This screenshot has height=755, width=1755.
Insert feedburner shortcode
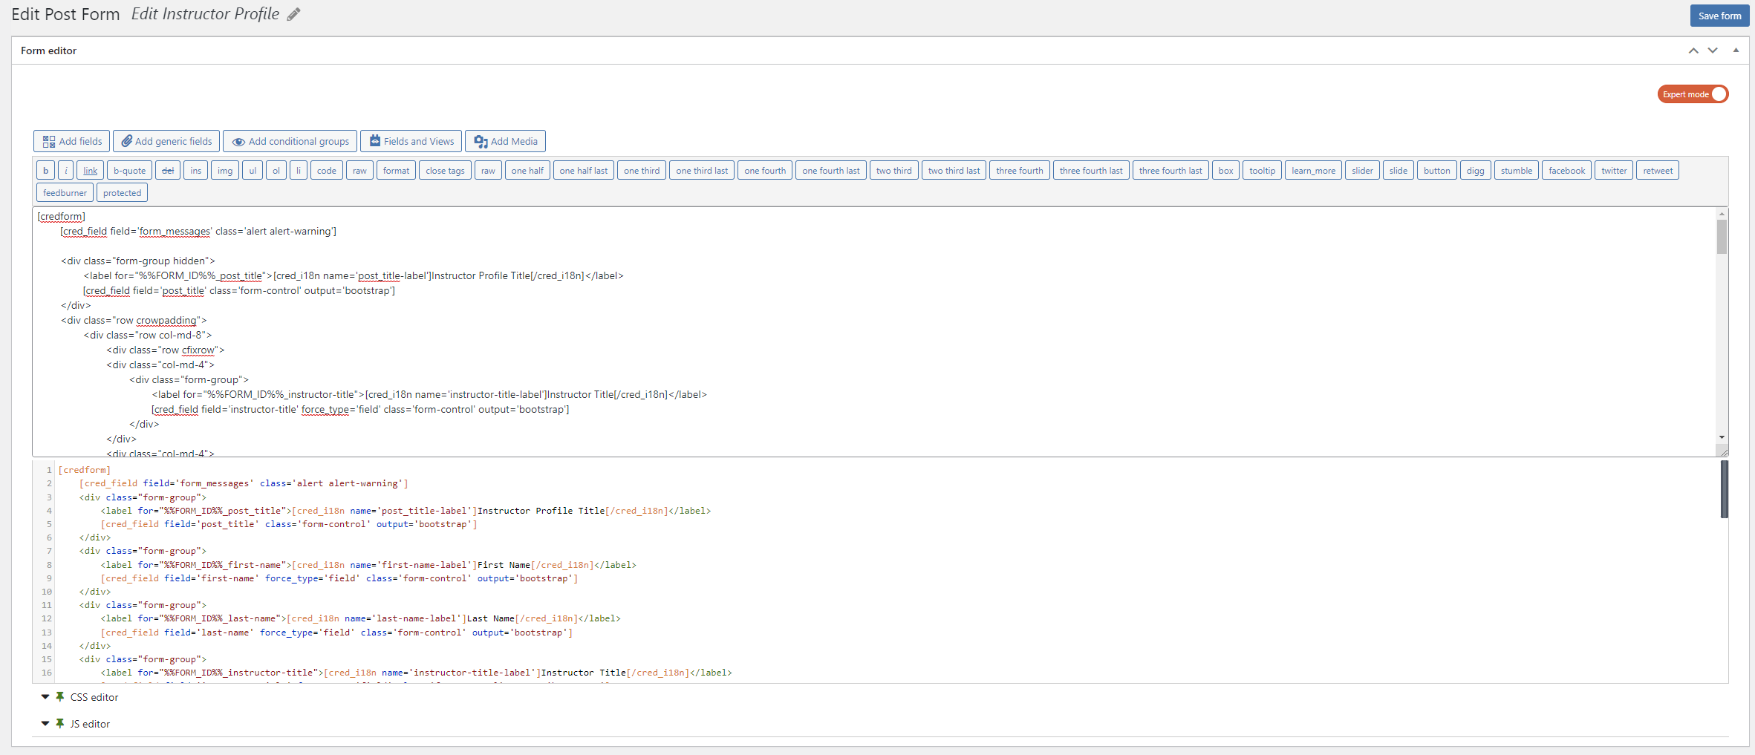(65, 193)
